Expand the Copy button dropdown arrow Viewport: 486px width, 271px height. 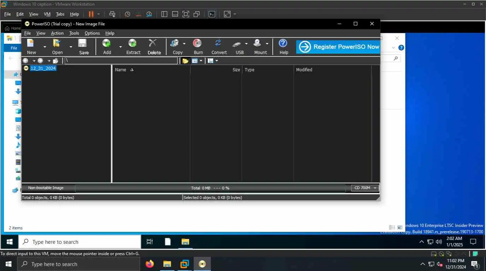[x=184, y=44]
